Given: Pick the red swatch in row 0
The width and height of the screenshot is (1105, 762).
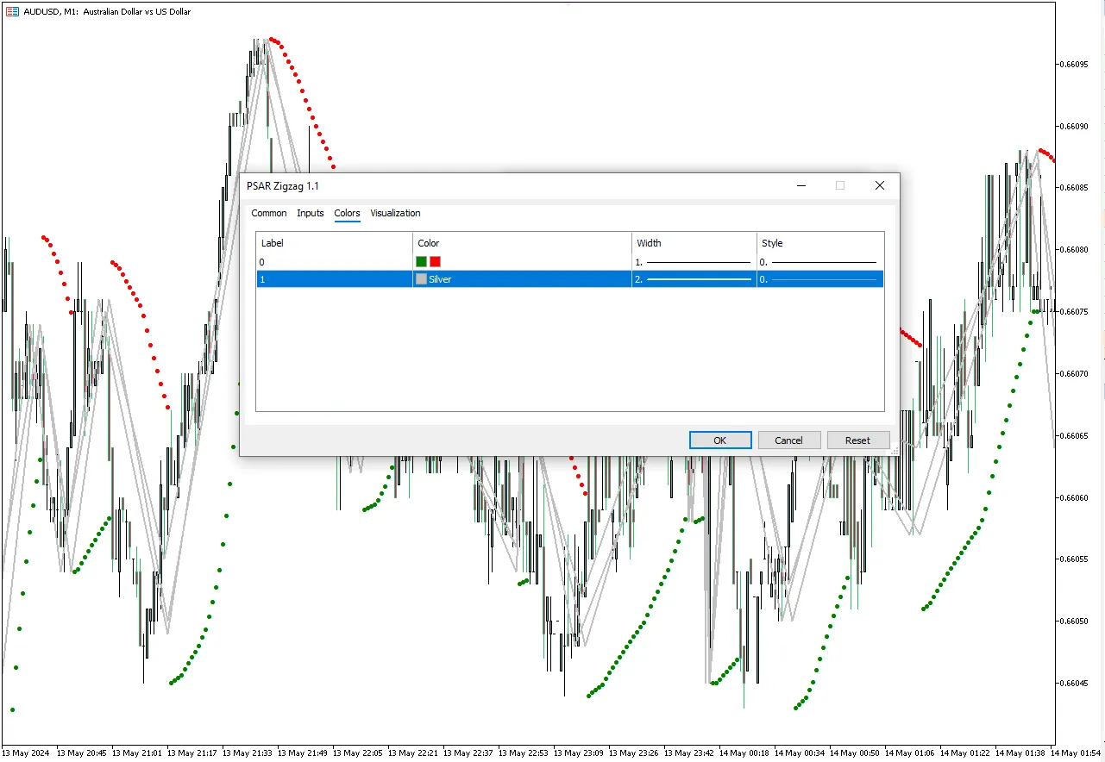Looking at the screenshot, I should point(436,261).
